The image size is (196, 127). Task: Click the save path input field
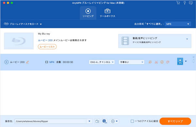(x=51, y=121)
